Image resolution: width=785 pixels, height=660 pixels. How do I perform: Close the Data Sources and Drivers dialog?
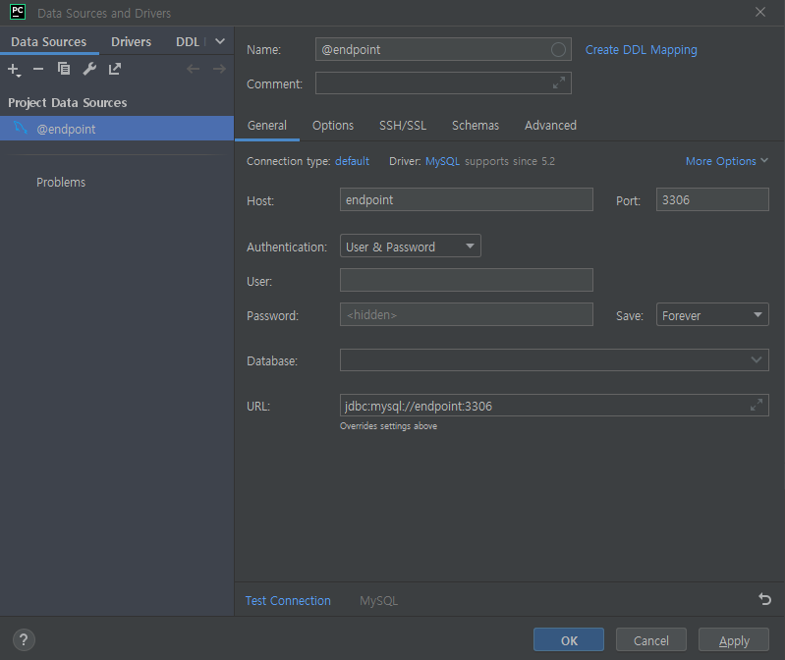(760, 12)
